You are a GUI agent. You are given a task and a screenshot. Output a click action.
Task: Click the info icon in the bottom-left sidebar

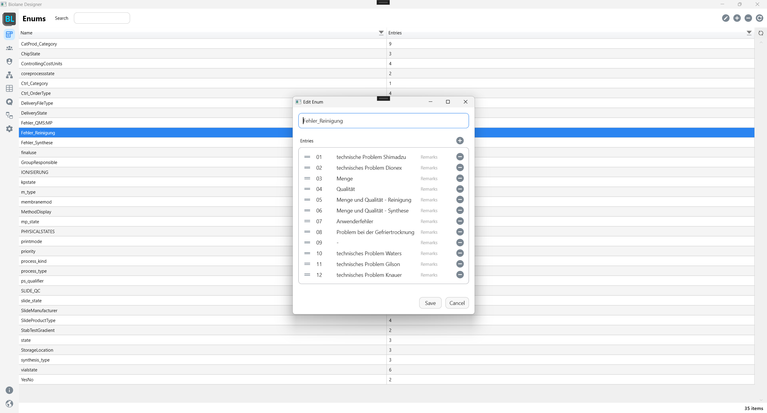tap(9, 390)
